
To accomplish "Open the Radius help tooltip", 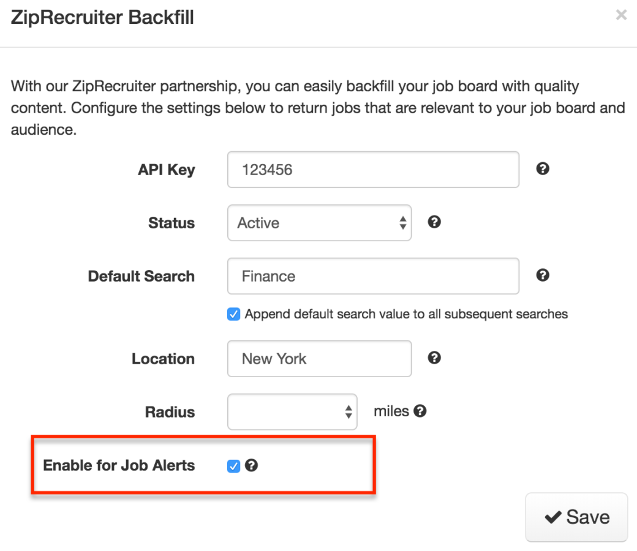I will [x=421, y=411].
